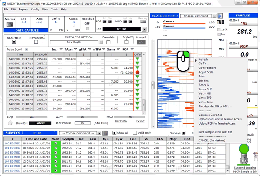Click the calculator icon in the Surveys bar
This screenshot has width=260, height=176.
(x=105, y=133)
